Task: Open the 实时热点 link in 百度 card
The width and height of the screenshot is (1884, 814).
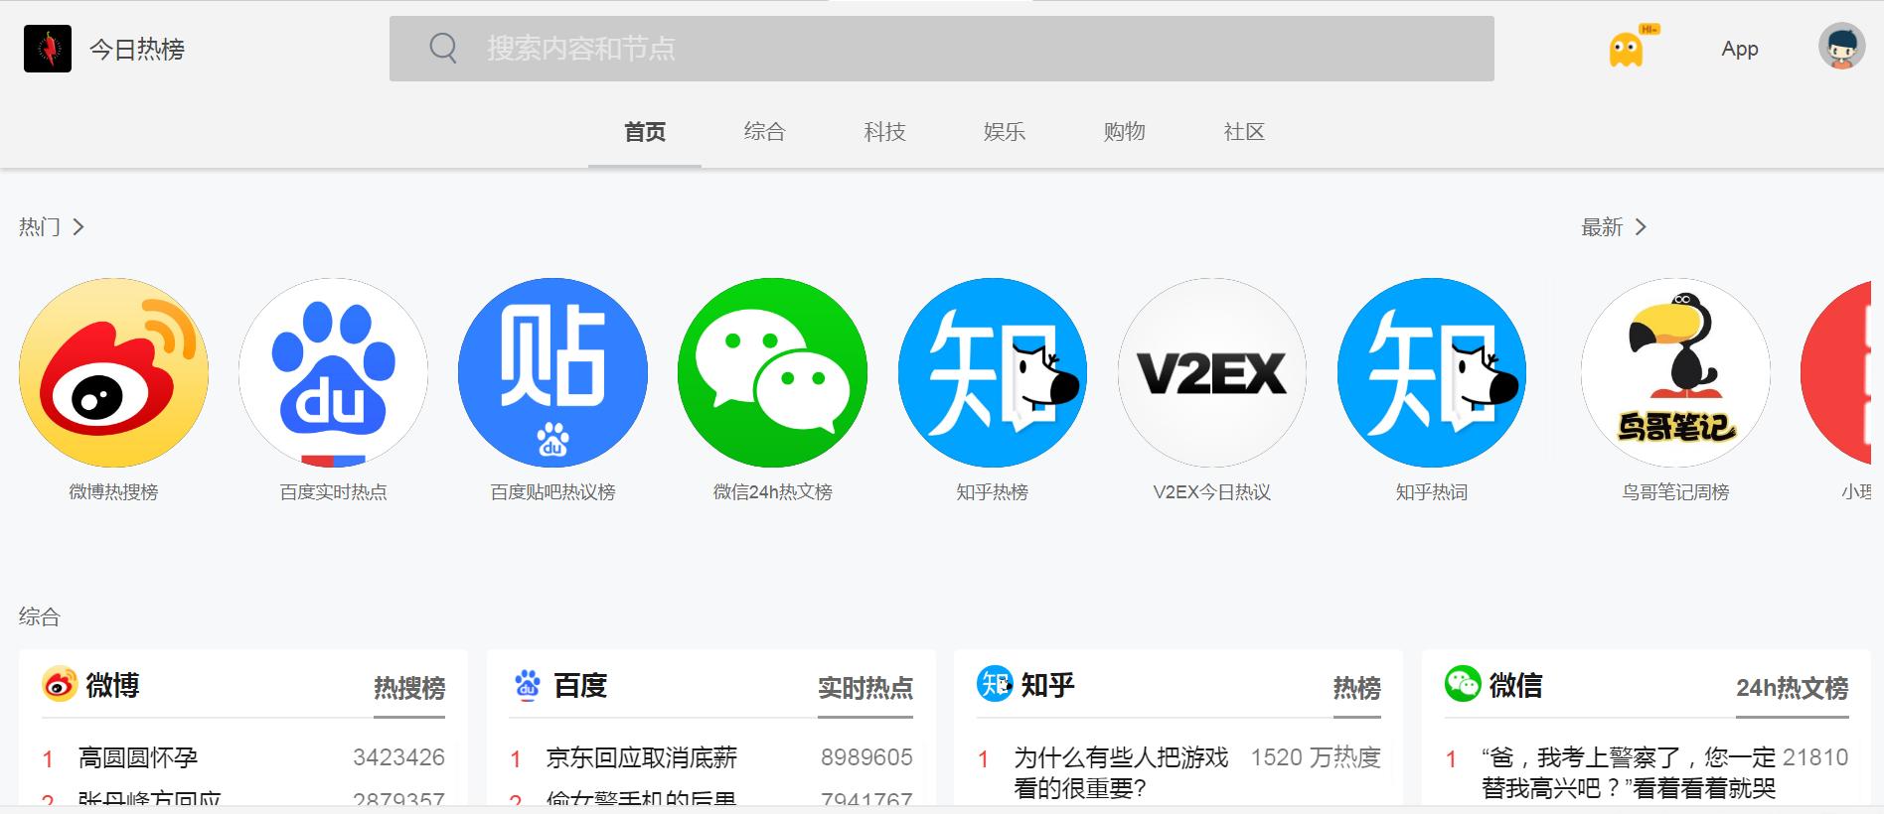Action: click(x=865, y=688)
